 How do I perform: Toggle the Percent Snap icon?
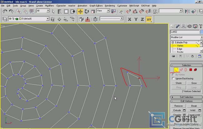[x=141, y=12]
